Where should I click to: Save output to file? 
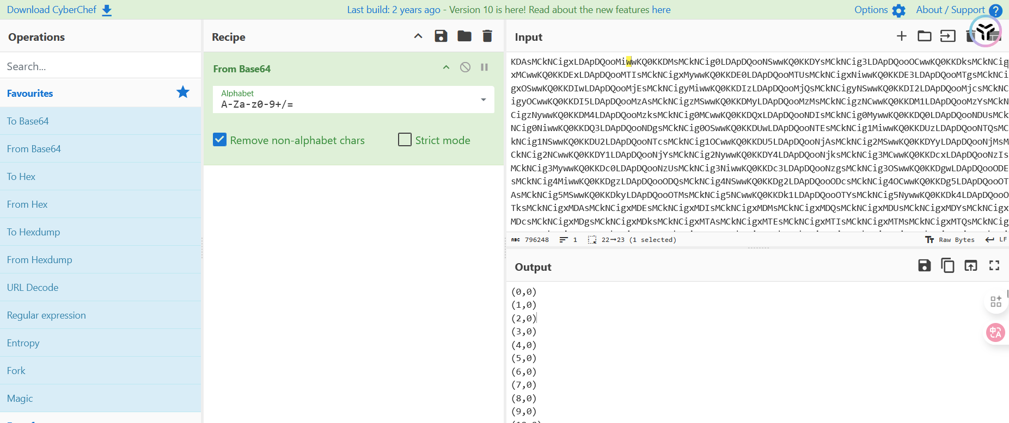coord(924,266)
